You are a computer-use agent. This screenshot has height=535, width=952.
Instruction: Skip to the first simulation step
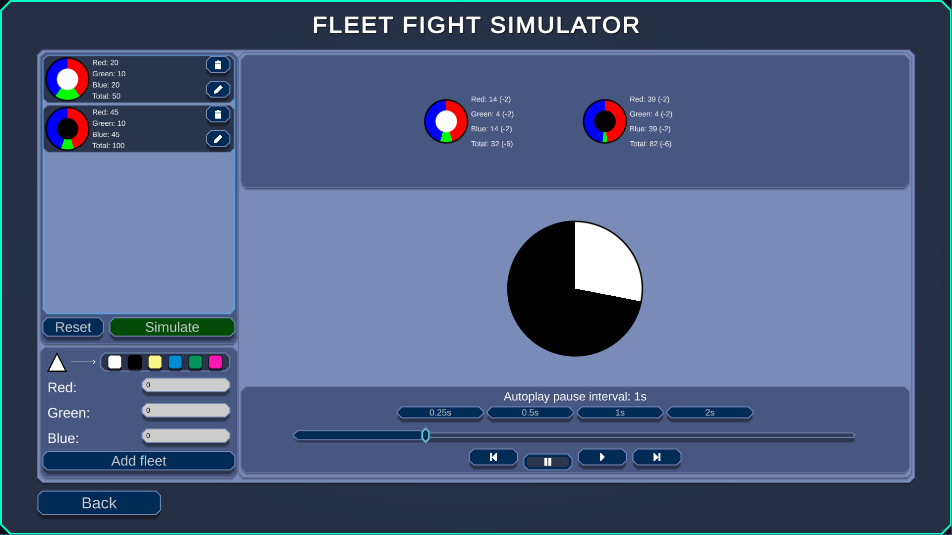(x=493, y=457)
